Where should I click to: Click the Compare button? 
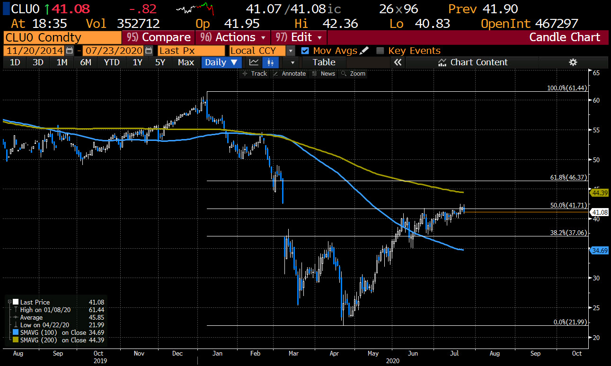pos(159,37)
